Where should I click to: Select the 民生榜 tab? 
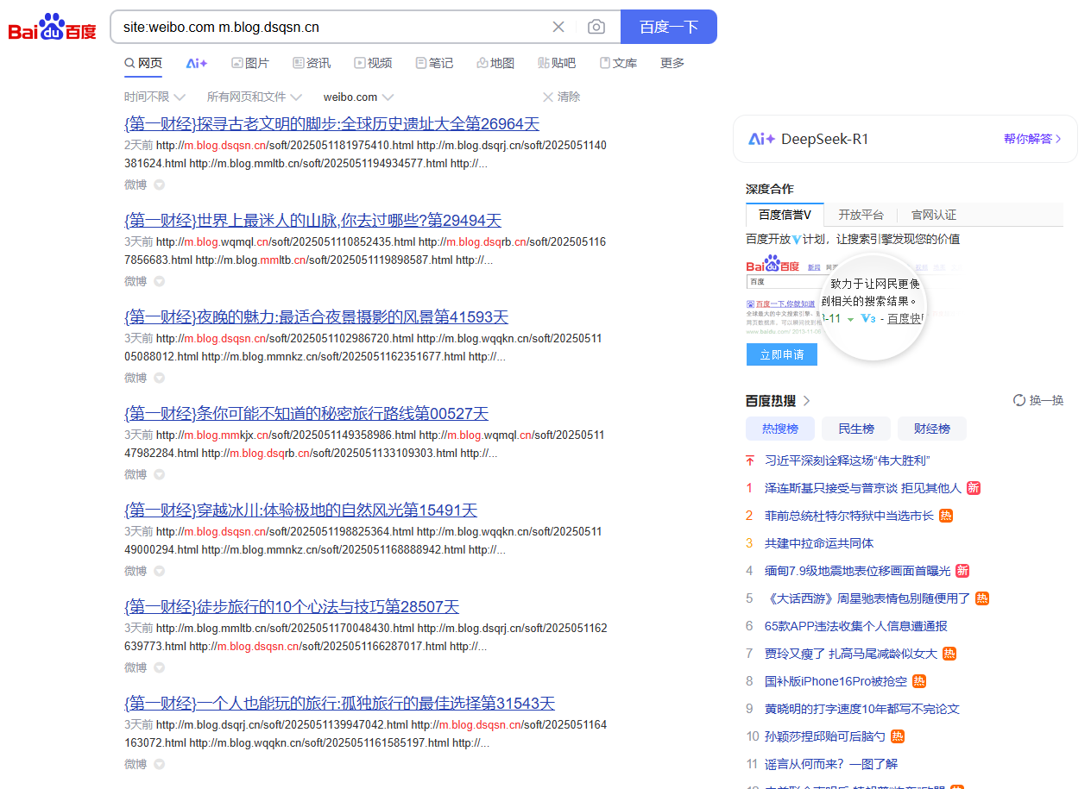(x=855, y=429)
